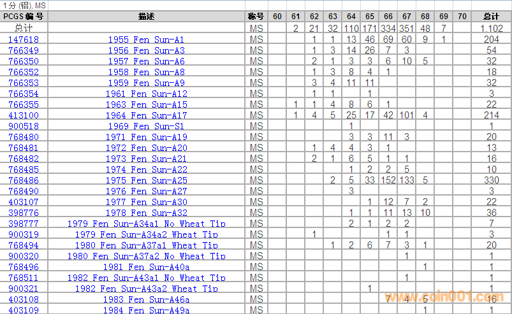Open the 1969 Fen Sun-S1 link
The image size is (512, 314).
coord(146,126)
